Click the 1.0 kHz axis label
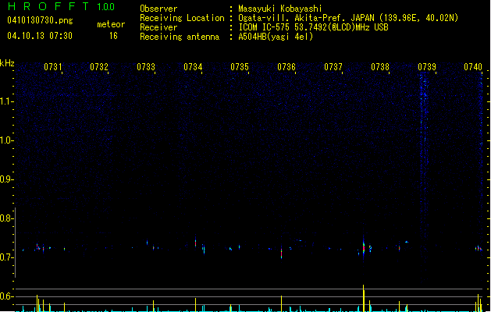 coord(7,140)
